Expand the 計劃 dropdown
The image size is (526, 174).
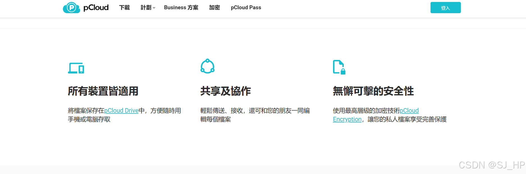coord(148,8)
